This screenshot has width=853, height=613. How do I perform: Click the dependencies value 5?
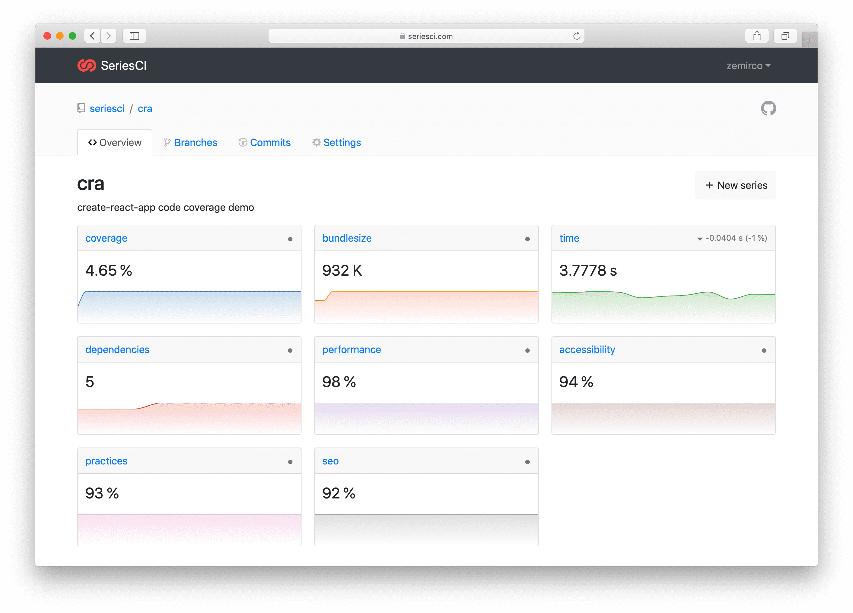pos(89,382)
